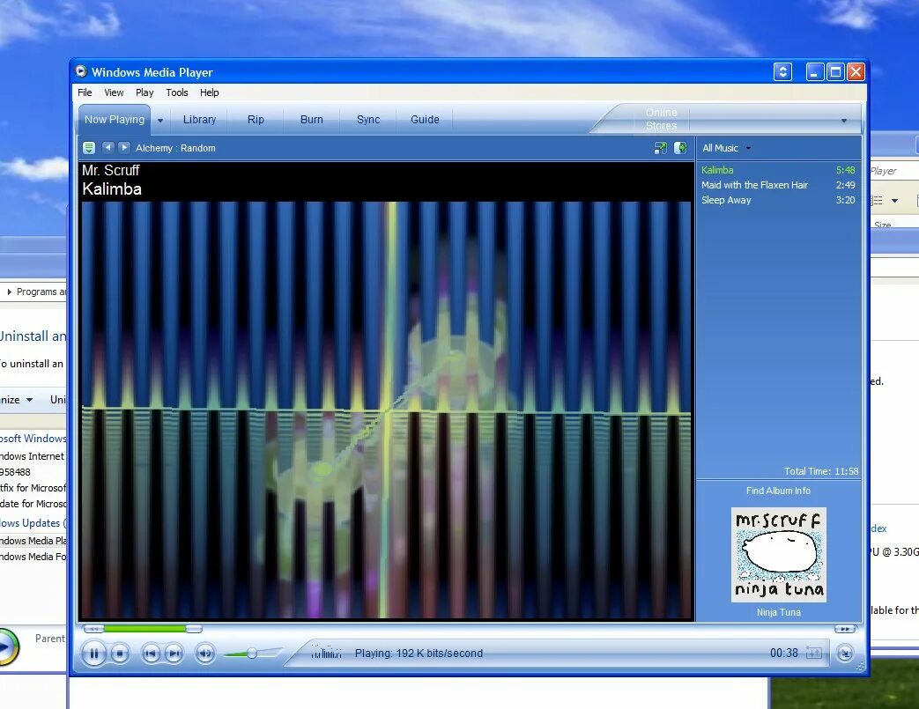Click the Total Time: 11:58 text
This screenshot has width=919, height=709.
pyautogui.click(x=821, y=471)
